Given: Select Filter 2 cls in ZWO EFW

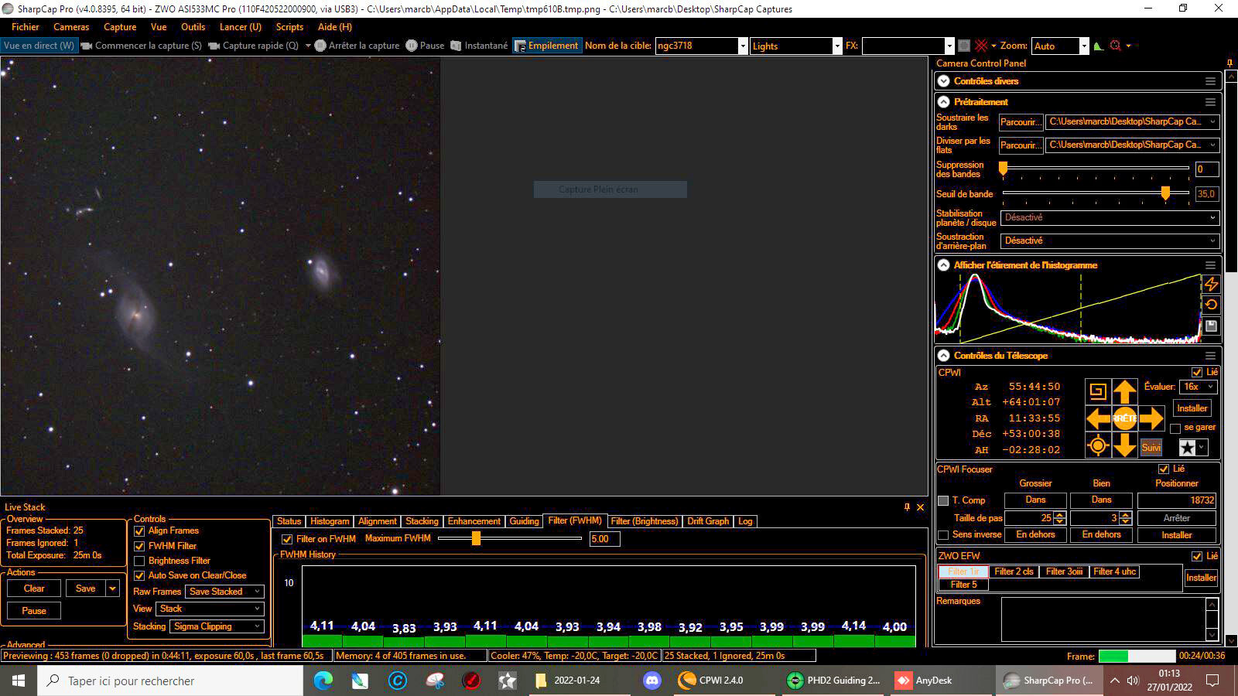Looking at the screenshot, I should (x=1014, y=572).
